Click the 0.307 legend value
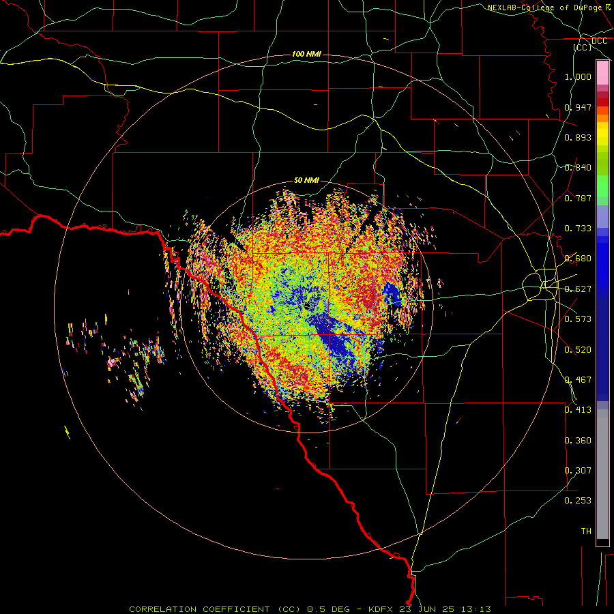This screenshot has width=614, height=614. [578, 471]
